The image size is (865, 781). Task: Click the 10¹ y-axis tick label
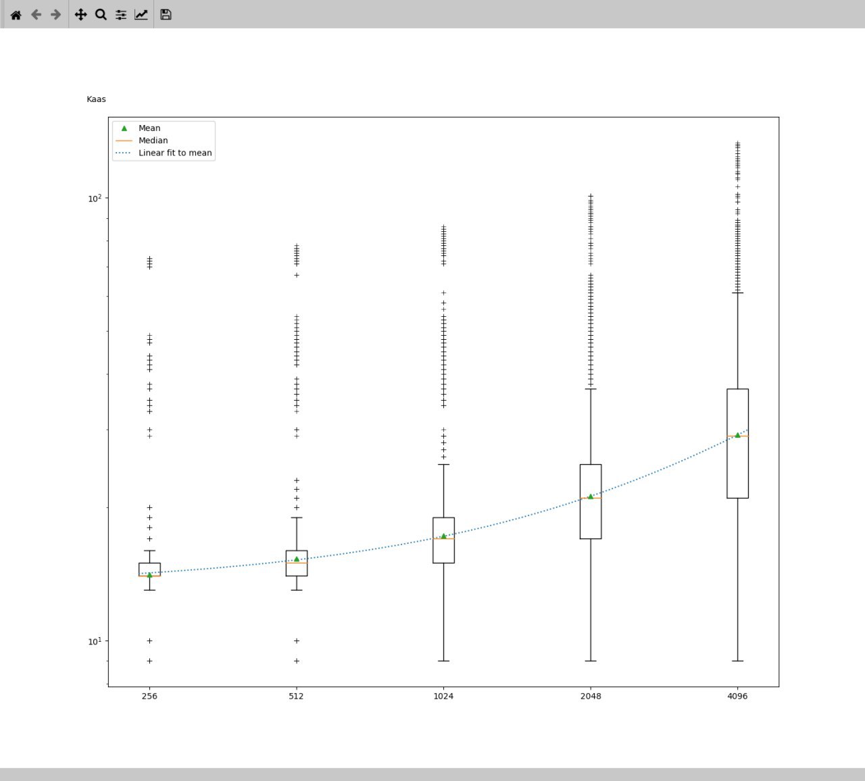point(95,641)
